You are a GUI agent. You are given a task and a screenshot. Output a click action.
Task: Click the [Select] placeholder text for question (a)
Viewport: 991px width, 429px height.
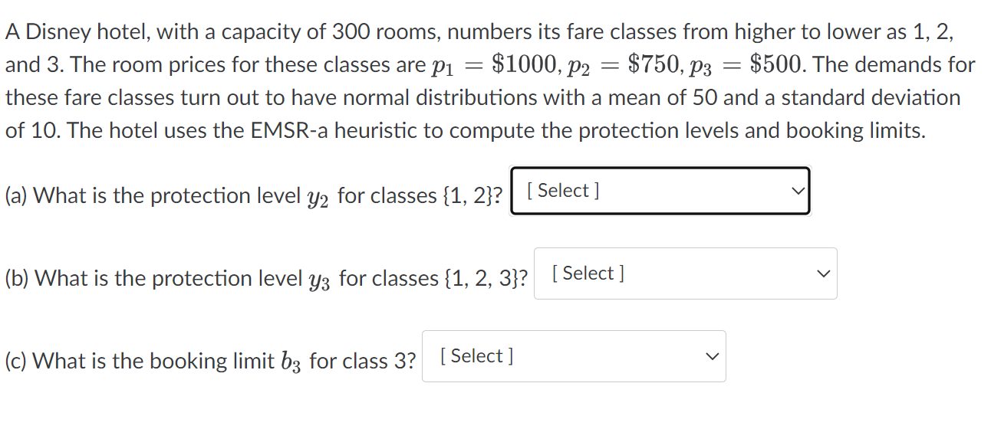pyautogui.click(x=564, y=191)
